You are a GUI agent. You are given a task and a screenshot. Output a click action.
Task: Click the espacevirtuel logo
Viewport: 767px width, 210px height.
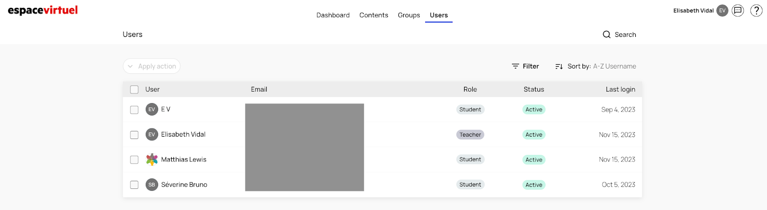43,11
